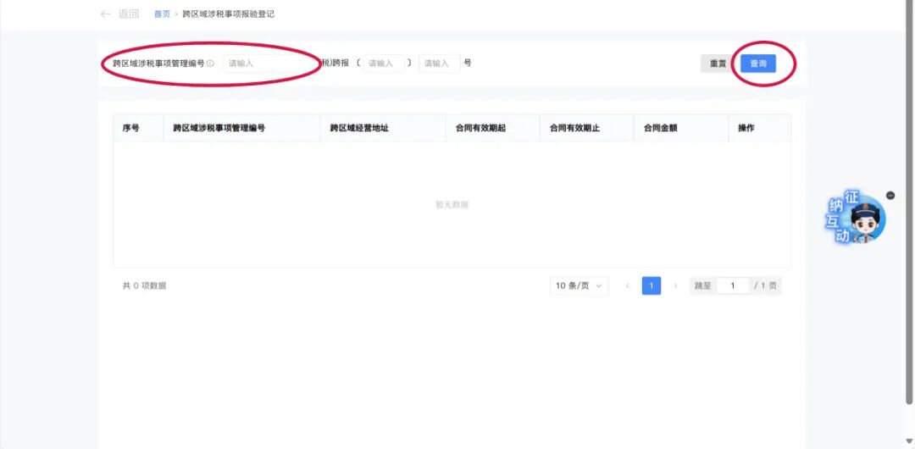Open the 首页 breadcrumb link
Screen dimensions: 915x449
162,14
